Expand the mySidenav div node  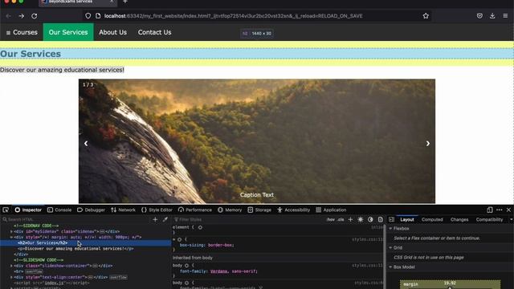click(11, 231)
